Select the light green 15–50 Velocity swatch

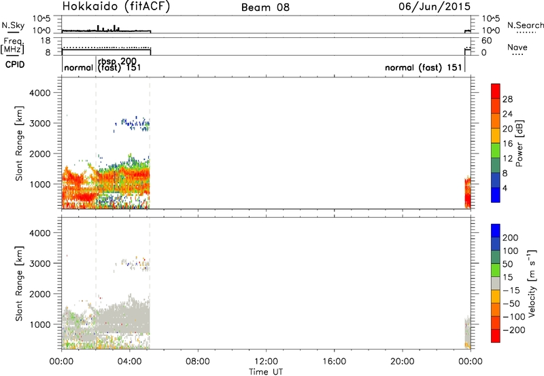(x=496, y=270)
